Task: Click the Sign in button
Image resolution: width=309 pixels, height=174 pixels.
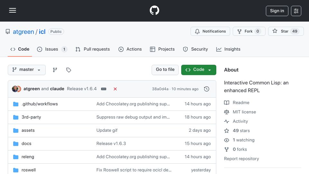Action: point(277,11)
